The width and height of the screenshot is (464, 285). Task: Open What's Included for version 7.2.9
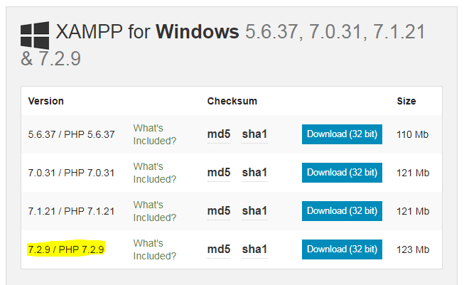[x=154, y=249]
